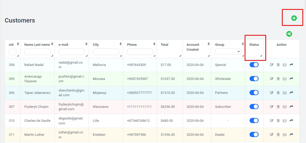Viewport: 306px width, 143px height.
Task: Sort by City column sort arrows
Action: (x=121, y=44)
